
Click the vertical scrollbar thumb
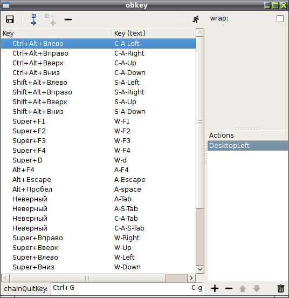(200, 123)
